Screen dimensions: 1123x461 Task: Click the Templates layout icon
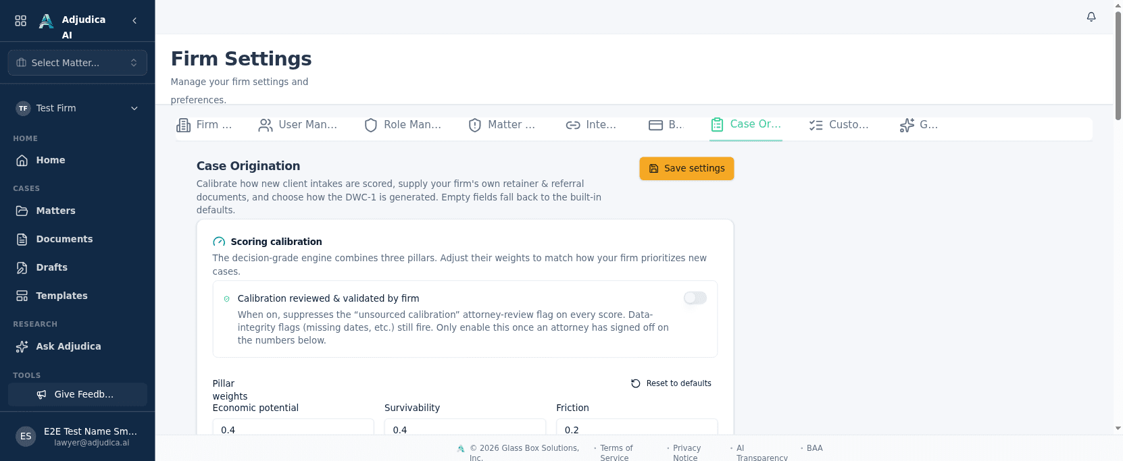coord(22,296)
